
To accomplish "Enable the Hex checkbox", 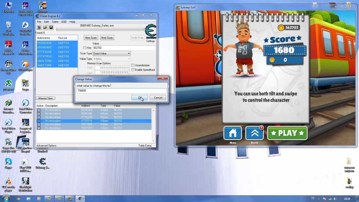I will 85,48.
